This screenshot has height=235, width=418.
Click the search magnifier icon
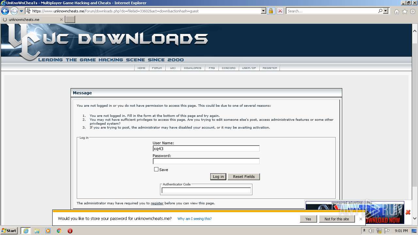380,11
